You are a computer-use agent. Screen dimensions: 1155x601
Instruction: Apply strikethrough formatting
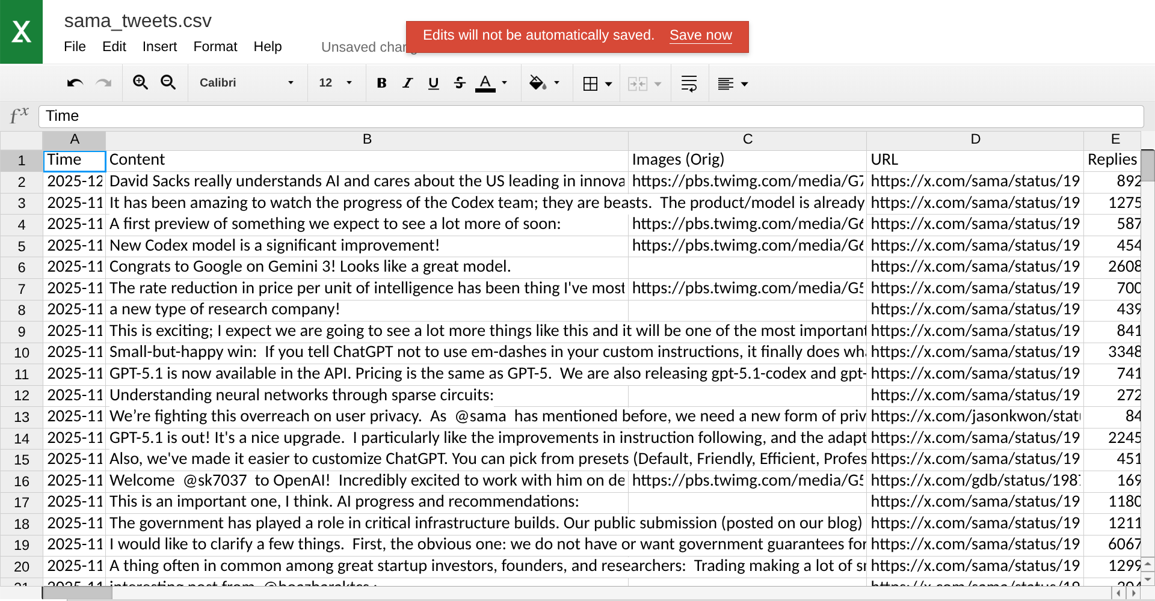[x=460, y=83]
